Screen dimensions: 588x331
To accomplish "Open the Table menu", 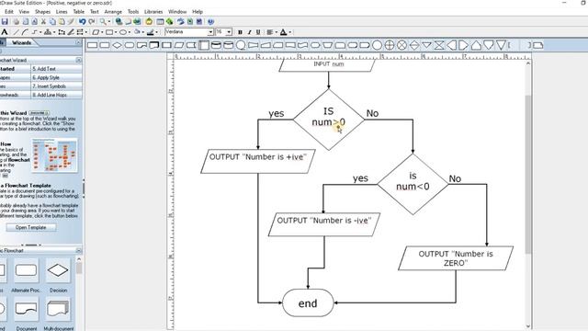I will pos(78,12).
